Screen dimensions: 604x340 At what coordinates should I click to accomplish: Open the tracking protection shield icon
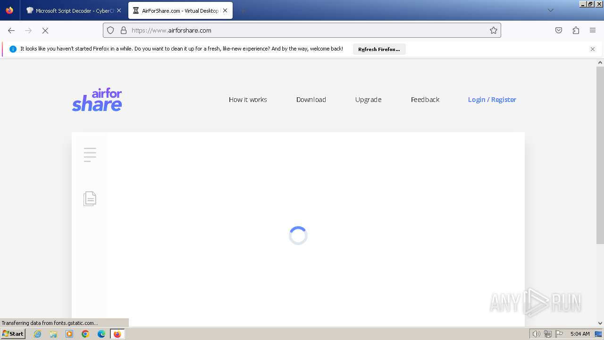110,30
